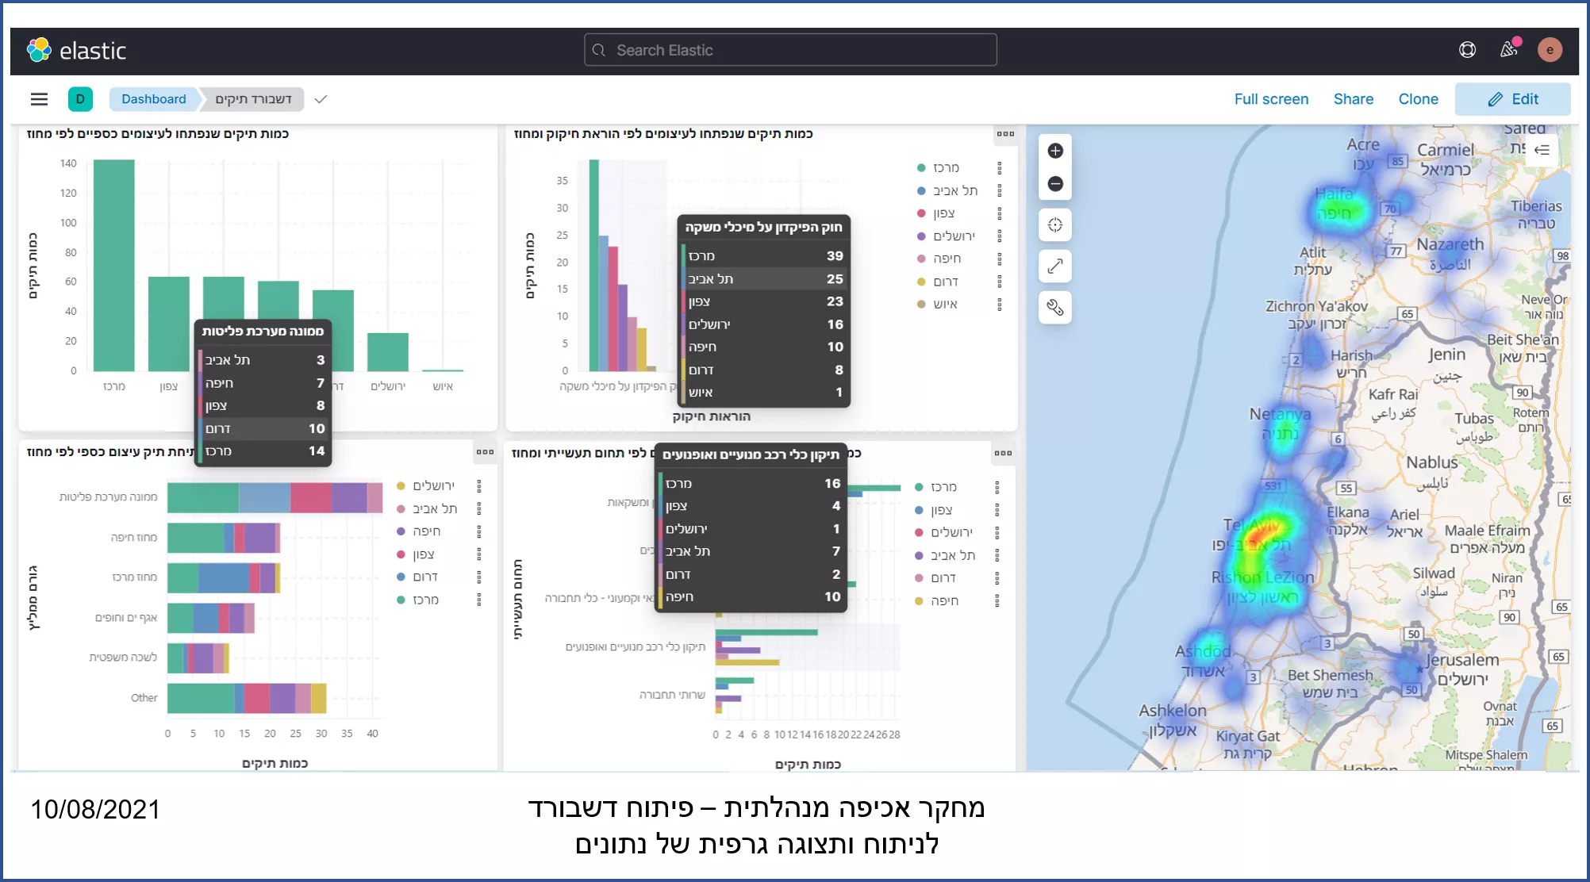Click the חיפה legend label, stacked-bar chart

pyautogui.click(x=426, y=531)
